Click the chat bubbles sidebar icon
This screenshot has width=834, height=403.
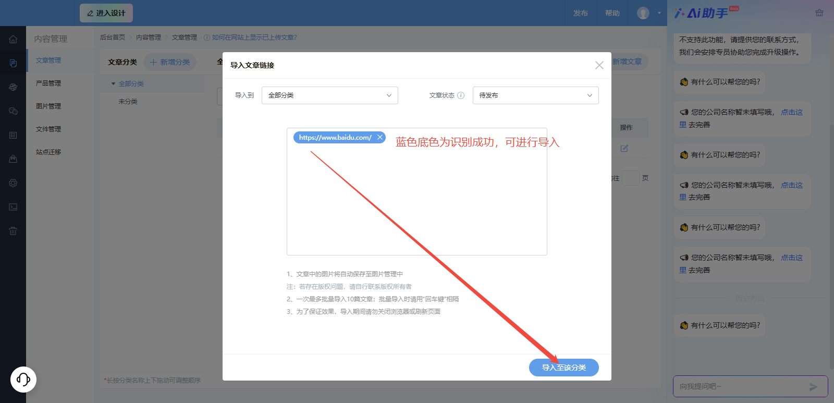[x=13, y=111]
